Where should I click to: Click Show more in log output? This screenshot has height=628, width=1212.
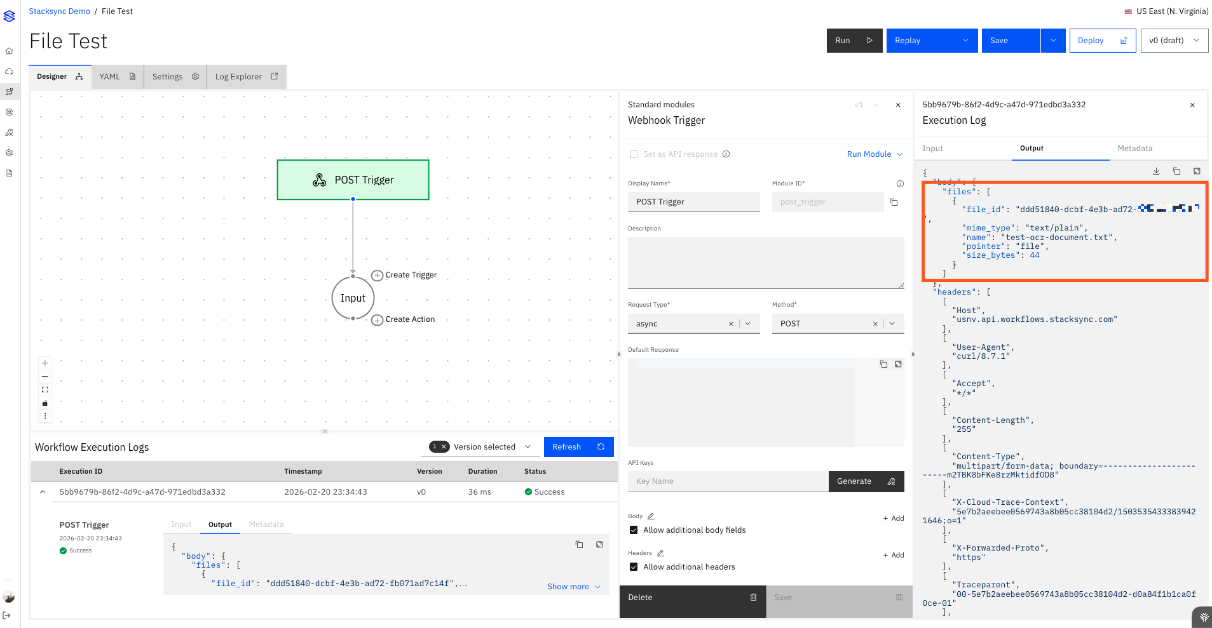[573, 587]
